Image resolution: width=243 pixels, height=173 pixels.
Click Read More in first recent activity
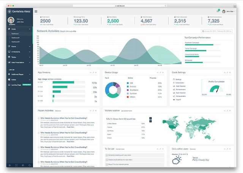pos(71,127)
